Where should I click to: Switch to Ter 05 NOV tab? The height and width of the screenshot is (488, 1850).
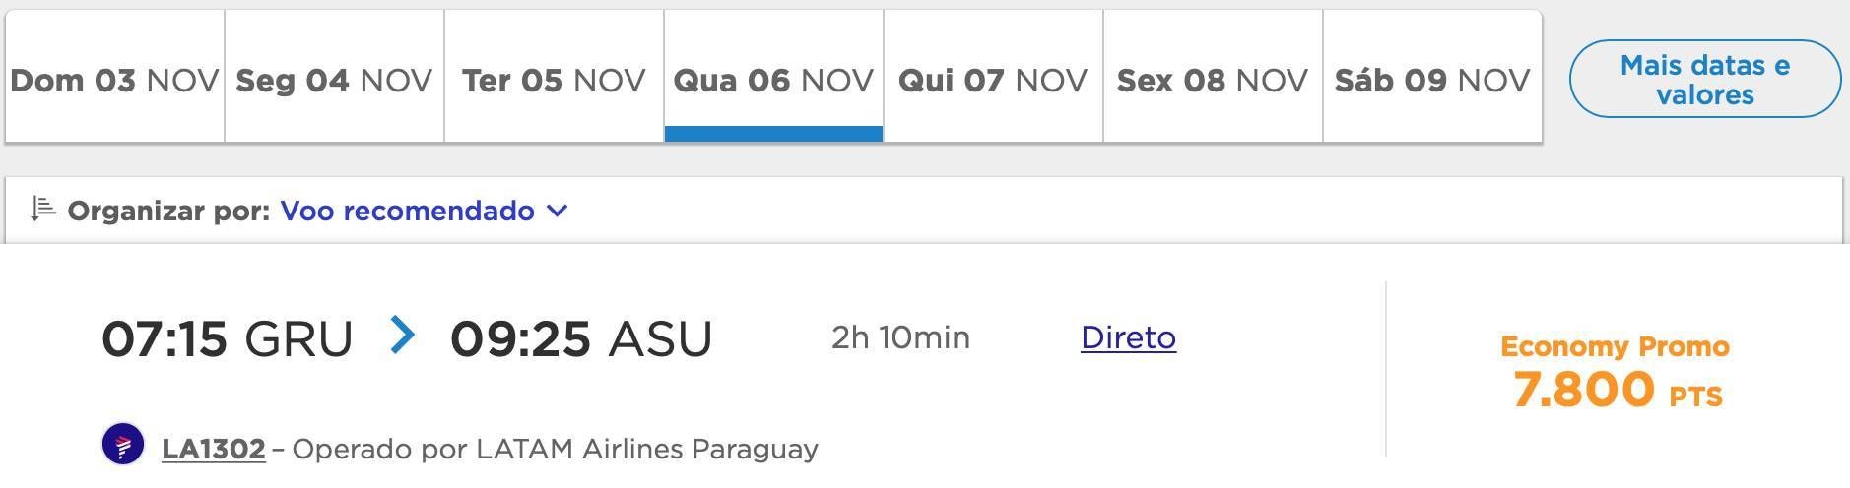(554, 77)
